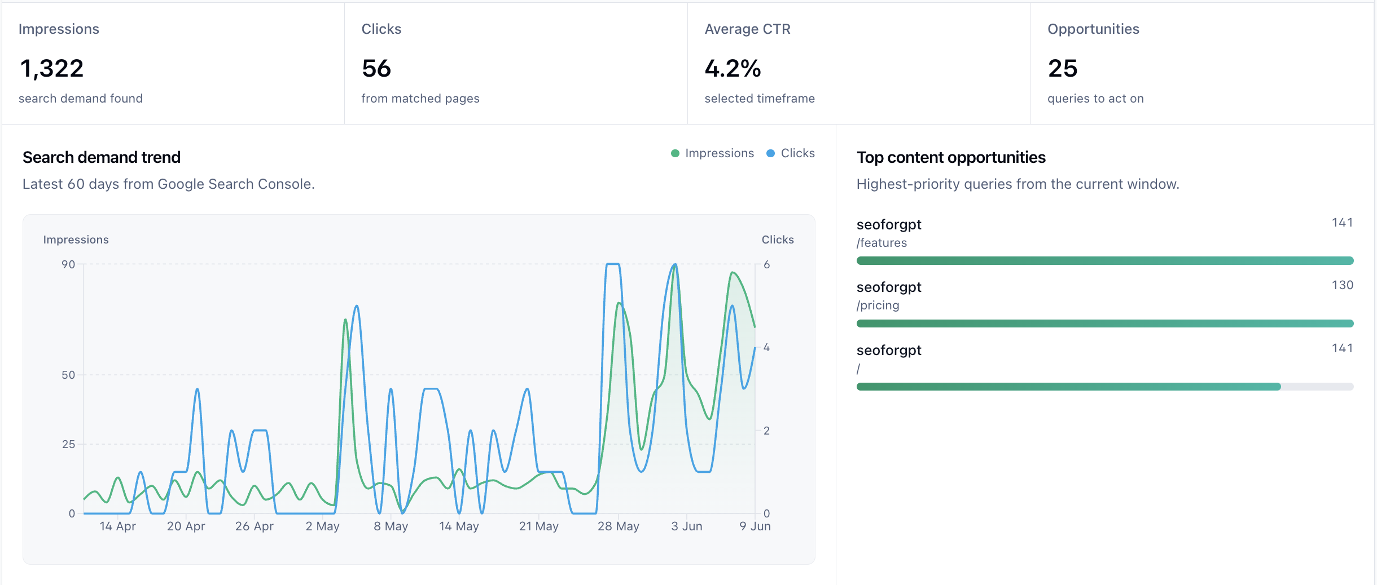This screenshot has width=1377, height=585.
Task: Click the homepage / partial progress bar
Action: click(x=1105, y=387)
